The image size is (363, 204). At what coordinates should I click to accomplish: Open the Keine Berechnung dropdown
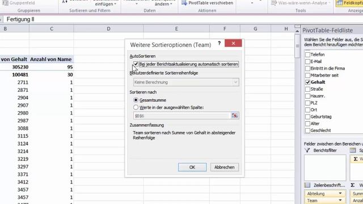235,82
